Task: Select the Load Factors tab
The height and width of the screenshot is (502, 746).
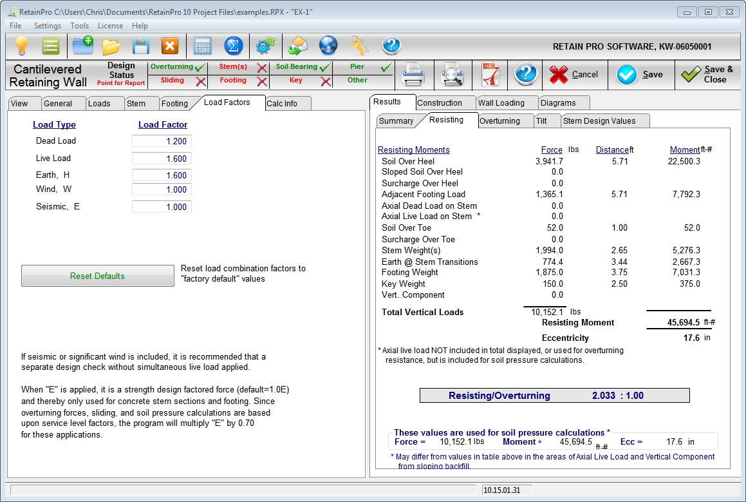Action: (x=227, y=102)
